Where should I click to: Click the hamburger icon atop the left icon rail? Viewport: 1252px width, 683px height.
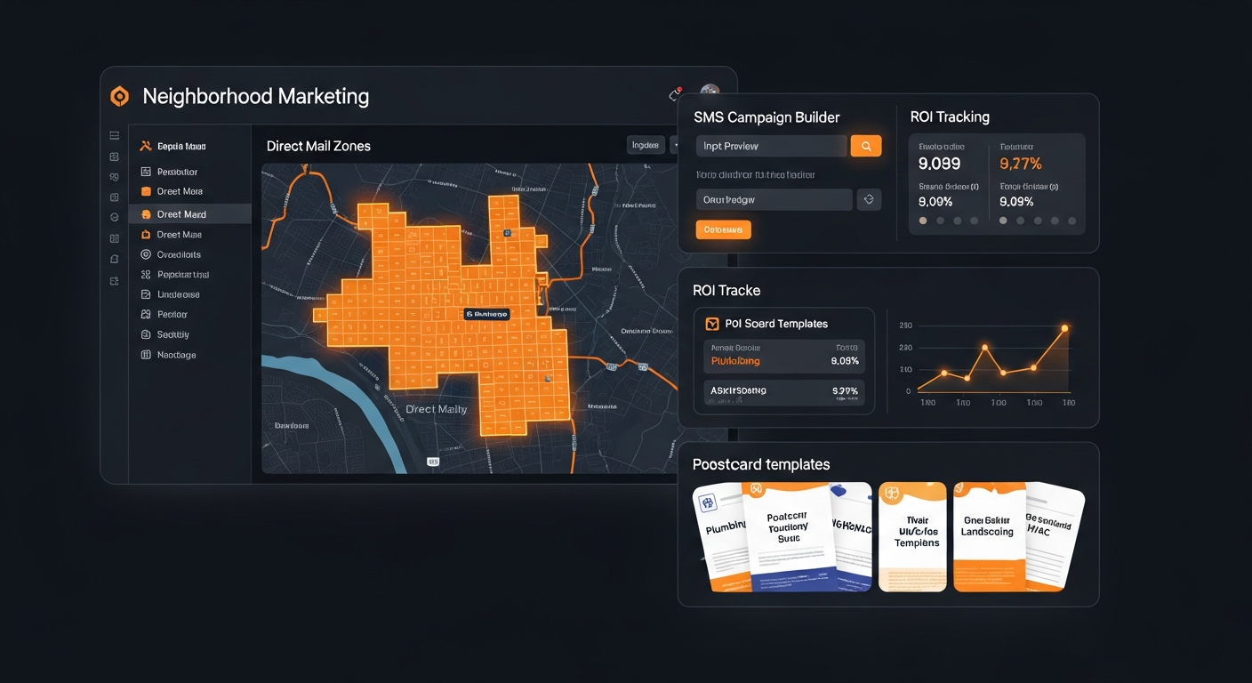pos(115,136)
